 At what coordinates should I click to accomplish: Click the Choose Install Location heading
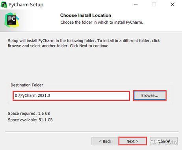85,15
